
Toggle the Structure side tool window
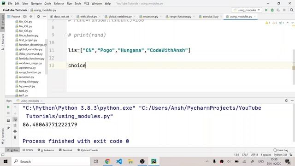click(3, 42)
